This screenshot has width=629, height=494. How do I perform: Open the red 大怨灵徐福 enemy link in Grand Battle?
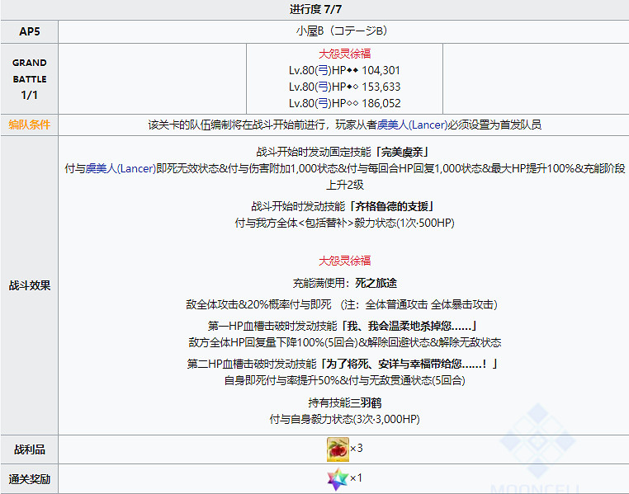[x=344, y=54]
